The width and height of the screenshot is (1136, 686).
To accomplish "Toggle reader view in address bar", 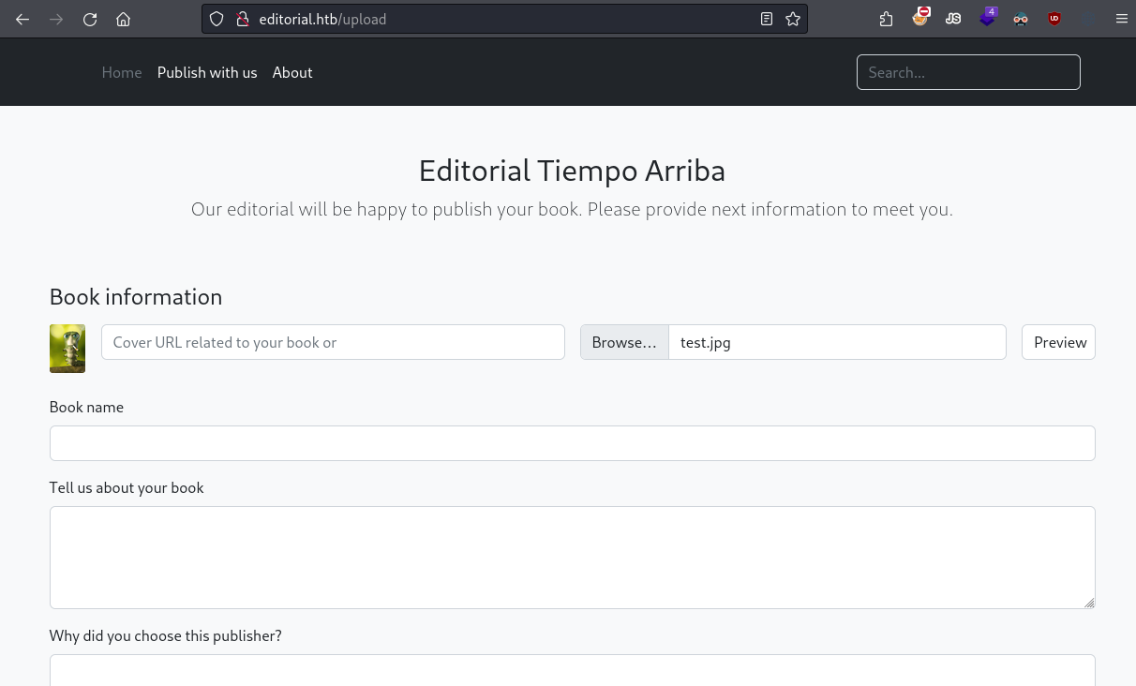I will point(767,19).
